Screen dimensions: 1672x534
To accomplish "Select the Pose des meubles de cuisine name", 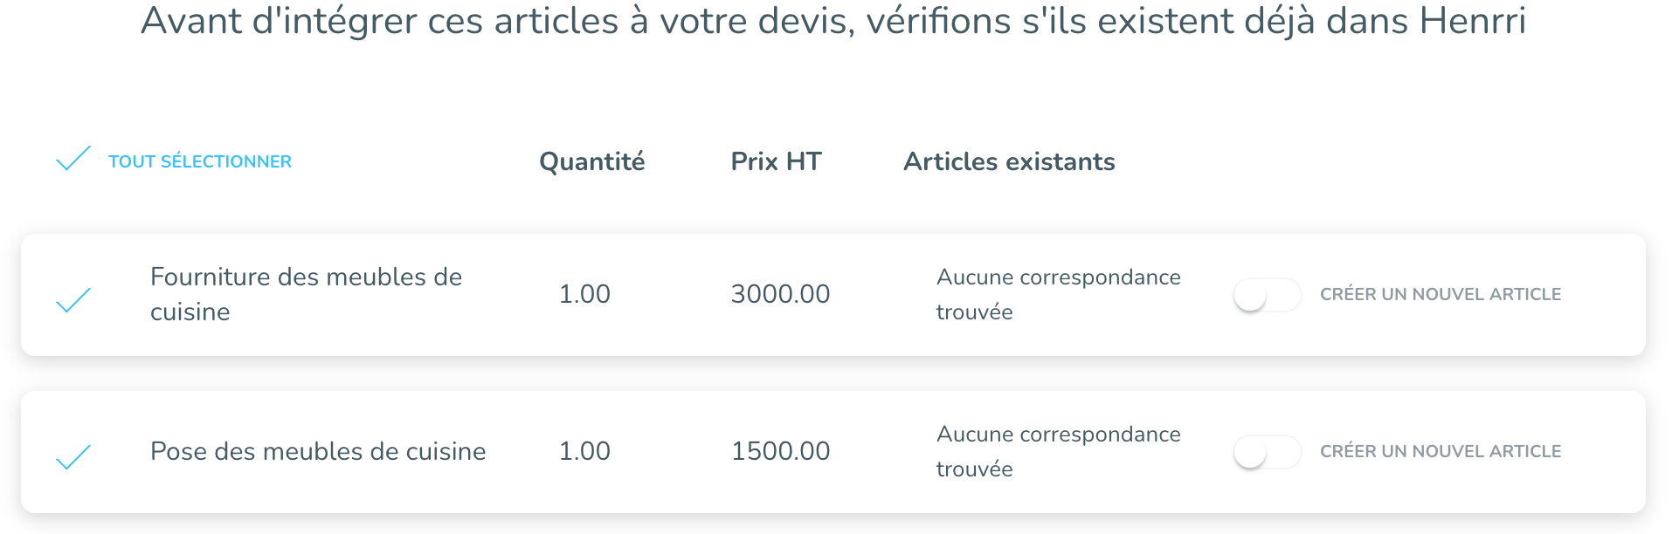I will (x=318, y=451).
